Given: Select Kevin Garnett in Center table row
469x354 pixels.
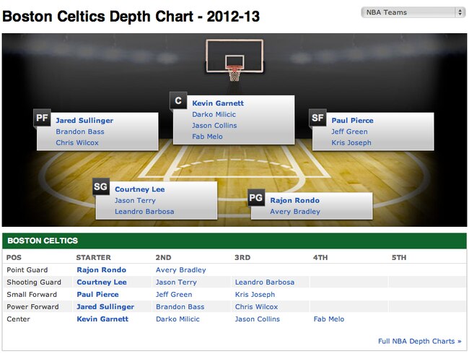Looking at the screenshot, I should click(102, 319).
